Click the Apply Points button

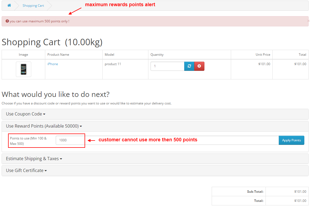pos(291,140)
